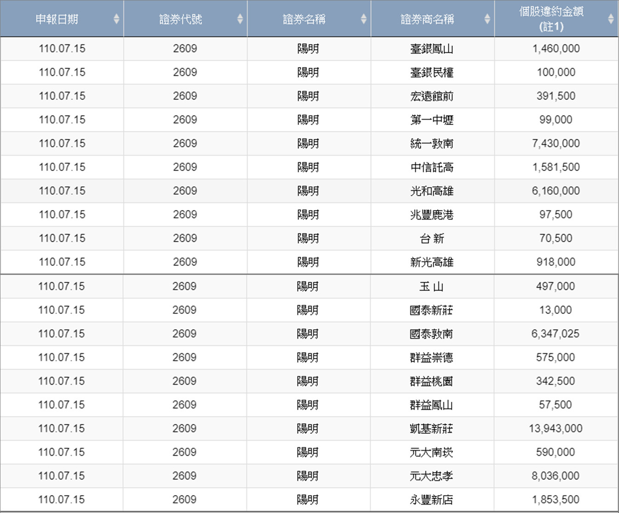Click amount 918,000
The height and width of the screenshot is (513, 619).
[556, 262]
